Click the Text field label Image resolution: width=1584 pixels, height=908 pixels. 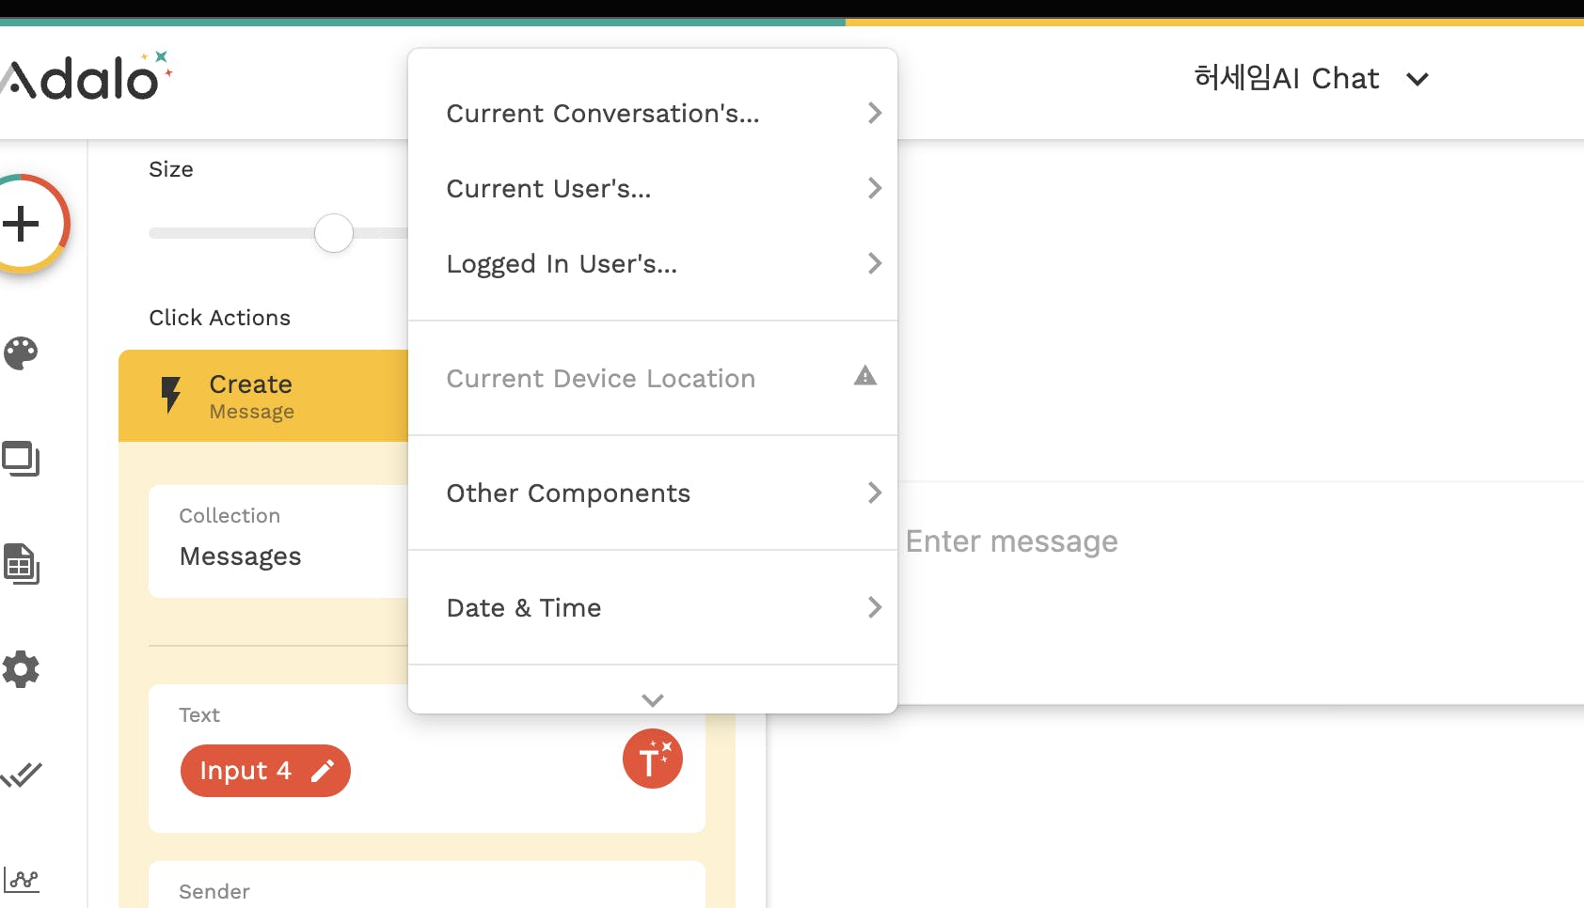pyautogui.click(x=199, y=715)
